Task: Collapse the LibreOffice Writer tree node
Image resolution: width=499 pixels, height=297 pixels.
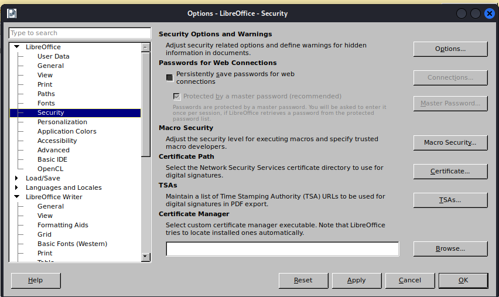Action: [x=17, y=197]
